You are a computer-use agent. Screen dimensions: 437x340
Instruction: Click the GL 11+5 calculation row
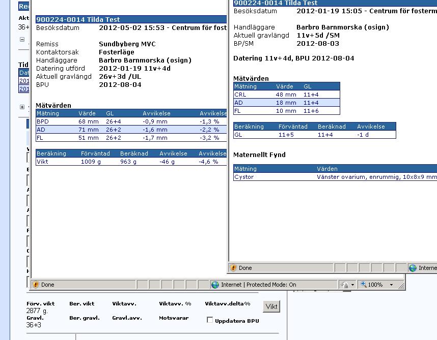[314, 135]
